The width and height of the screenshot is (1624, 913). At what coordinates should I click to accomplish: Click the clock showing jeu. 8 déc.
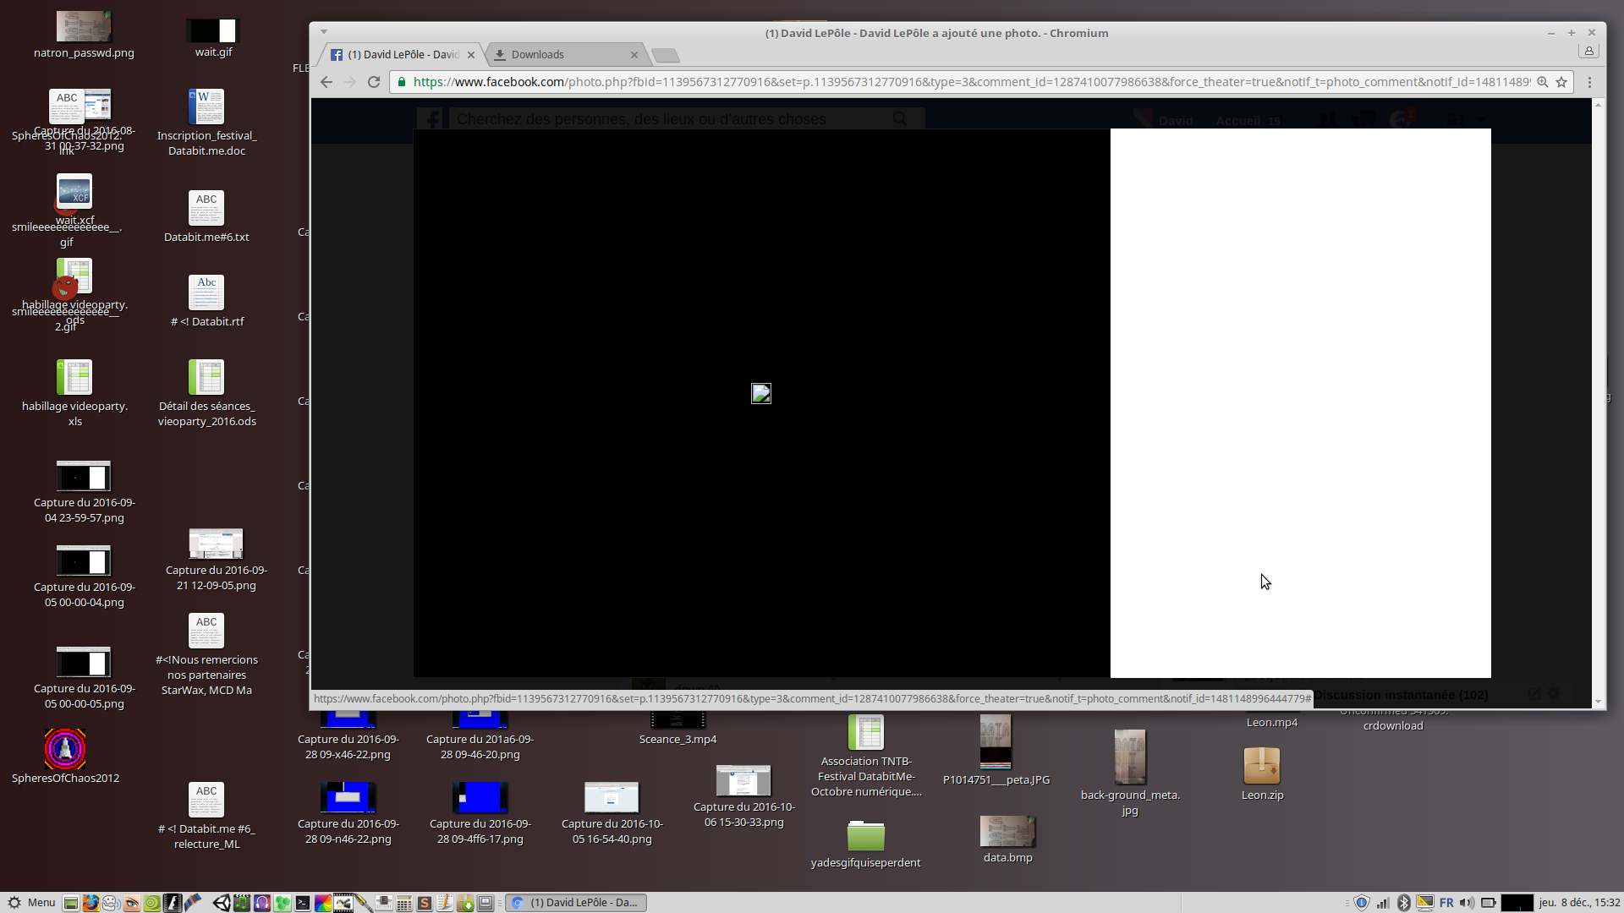(x=1579, y=903)
